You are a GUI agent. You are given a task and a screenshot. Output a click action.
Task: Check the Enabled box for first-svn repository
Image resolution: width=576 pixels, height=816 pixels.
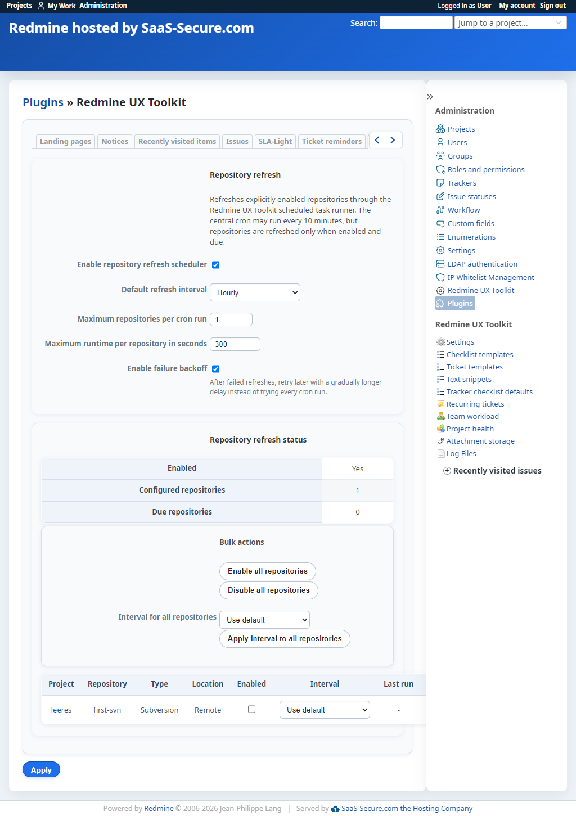(251, 709)
